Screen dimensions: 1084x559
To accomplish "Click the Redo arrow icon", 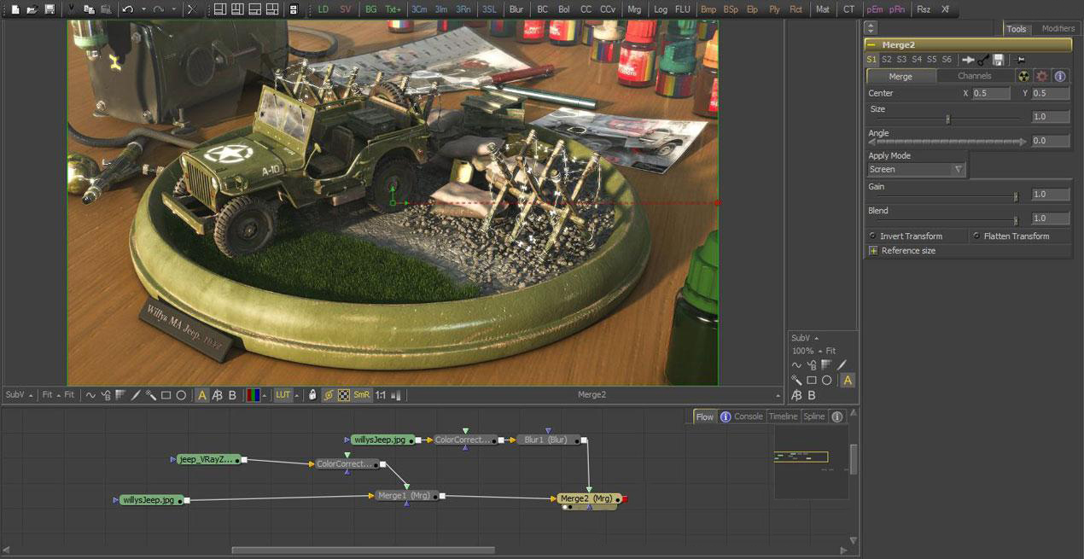I will (x=159, y=9).
